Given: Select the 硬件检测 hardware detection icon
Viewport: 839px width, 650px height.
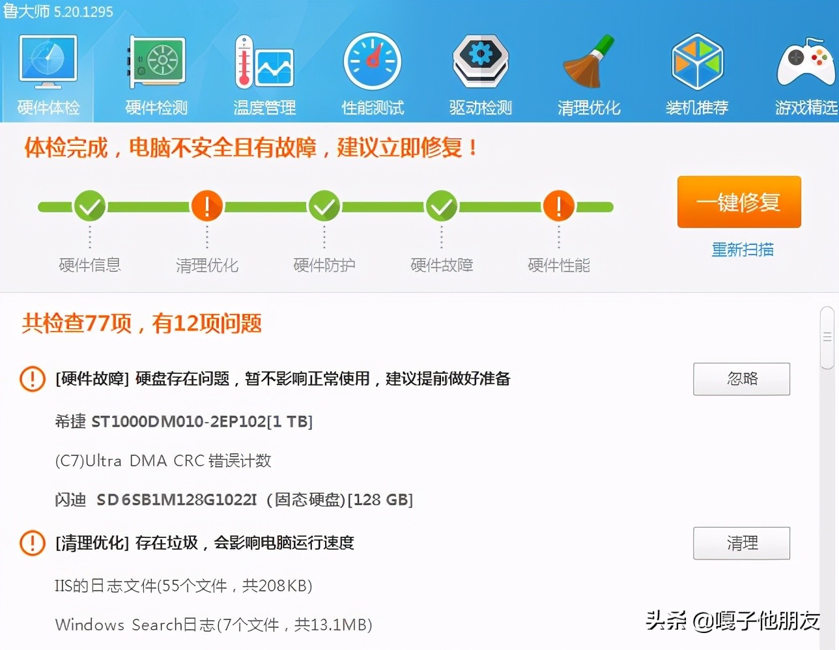Looking at the screenshot, I should point(156,61).
